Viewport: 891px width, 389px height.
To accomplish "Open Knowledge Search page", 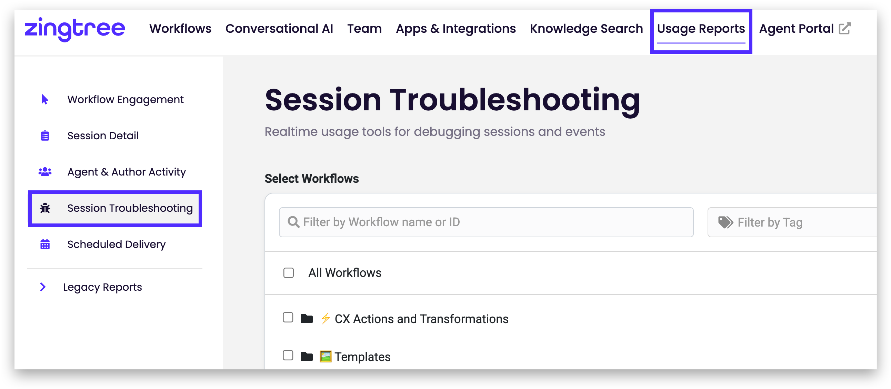I will click(586, 29).
